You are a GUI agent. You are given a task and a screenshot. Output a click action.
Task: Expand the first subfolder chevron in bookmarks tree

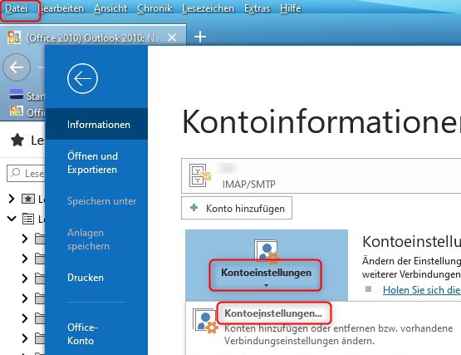point(25,239)
